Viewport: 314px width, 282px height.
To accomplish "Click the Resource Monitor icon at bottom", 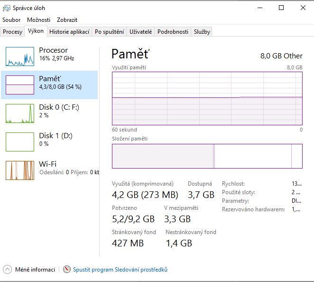I will click(67, 269).
